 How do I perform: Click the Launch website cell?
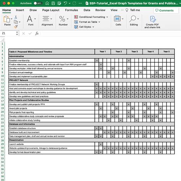tap(52, 144)
